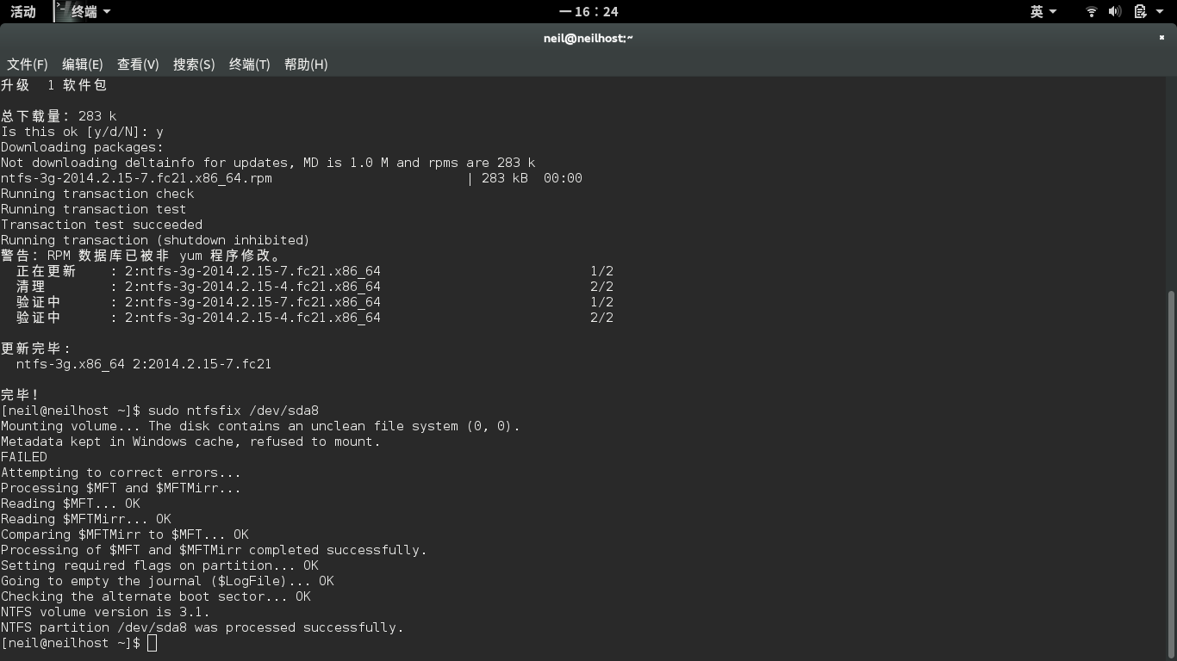Open the 终端 app menu in top bar

coord(84,11)
